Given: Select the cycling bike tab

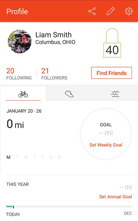Looking at the screenshot, I should point(23,94).
